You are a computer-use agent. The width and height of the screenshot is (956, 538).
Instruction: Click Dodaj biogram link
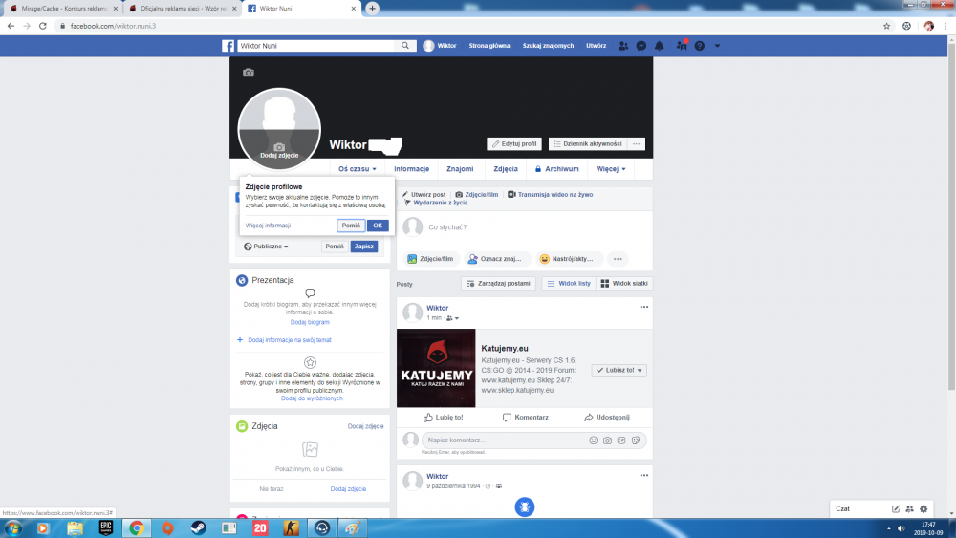click(x=310, y=322)
